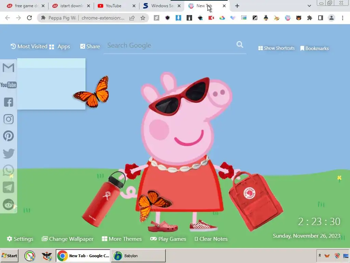Click More Themes

pyautogui.click(x=122, y=239)
